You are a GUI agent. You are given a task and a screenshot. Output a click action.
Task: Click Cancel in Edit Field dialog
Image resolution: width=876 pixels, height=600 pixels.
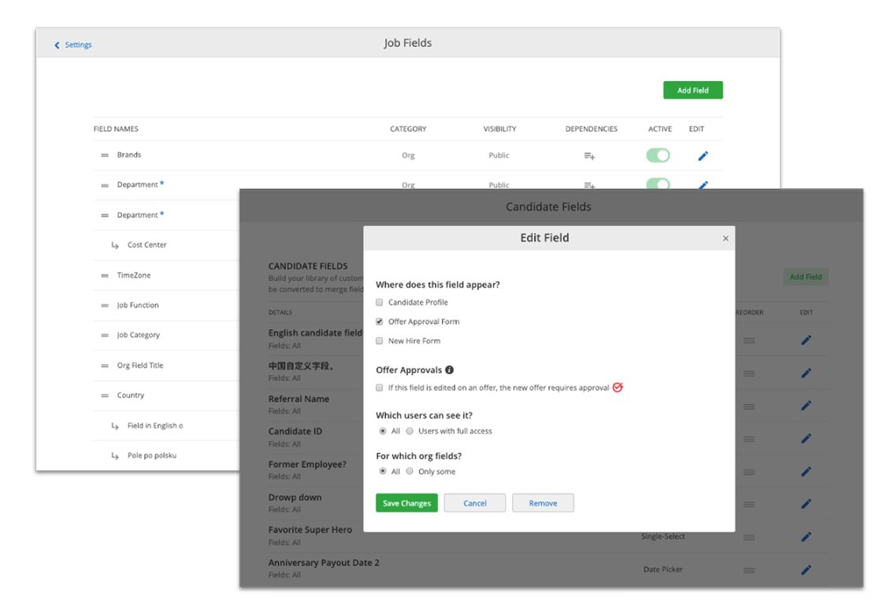[x=475, y=503]
